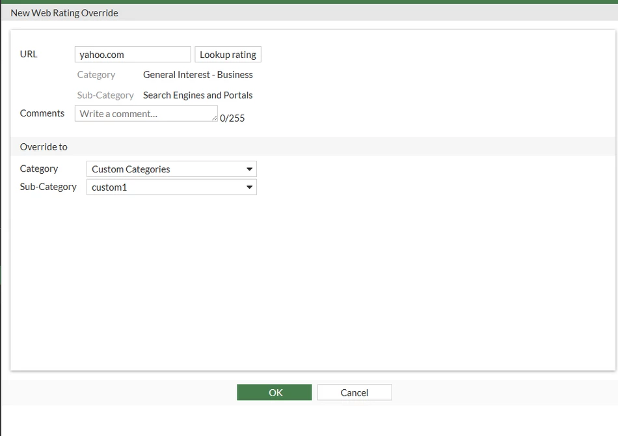
Task: Click the Lookup rating button
Action: 228,55
